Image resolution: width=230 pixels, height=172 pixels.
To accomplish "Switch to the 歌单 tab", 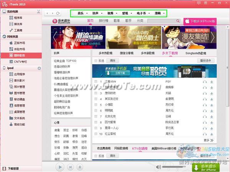I will (x=117, y=21).
